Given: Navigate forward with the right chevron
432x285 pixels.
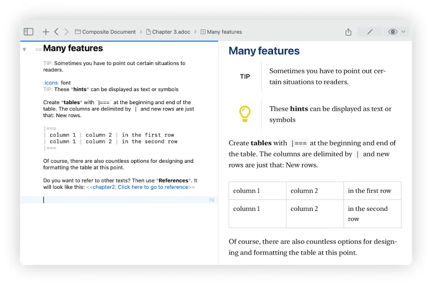Looking at the screenshot, I should [66, 32].
